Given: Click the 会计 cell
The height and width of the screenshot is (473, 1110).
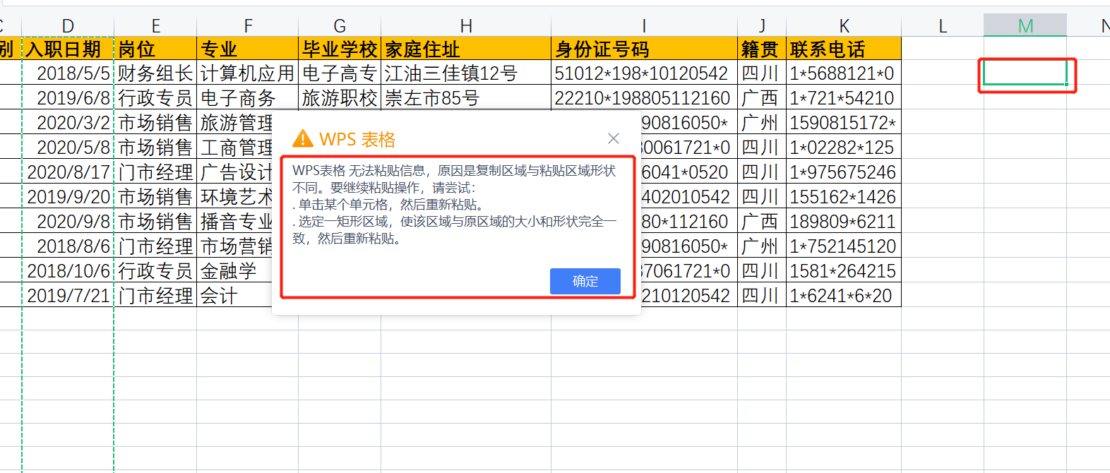Looking at the screenshot, I should click(234, 295).
